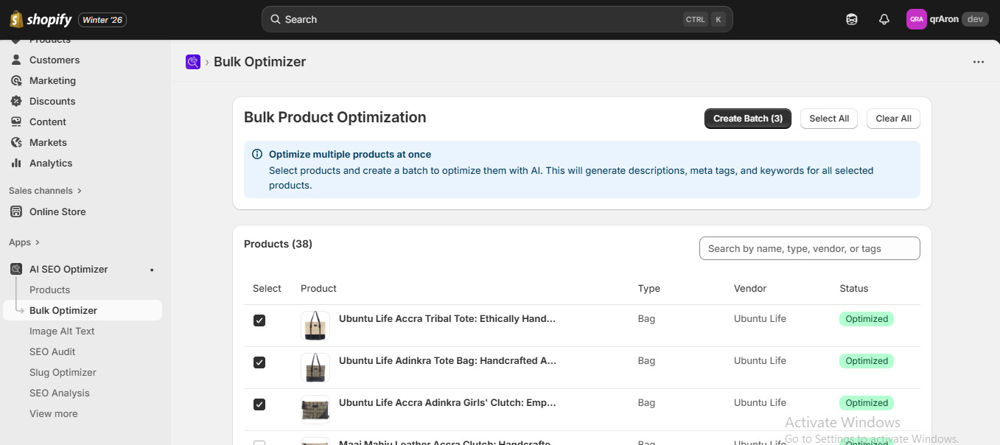Click the Marketing target icon
1000x445 pixels.
(x=16, y=80)
